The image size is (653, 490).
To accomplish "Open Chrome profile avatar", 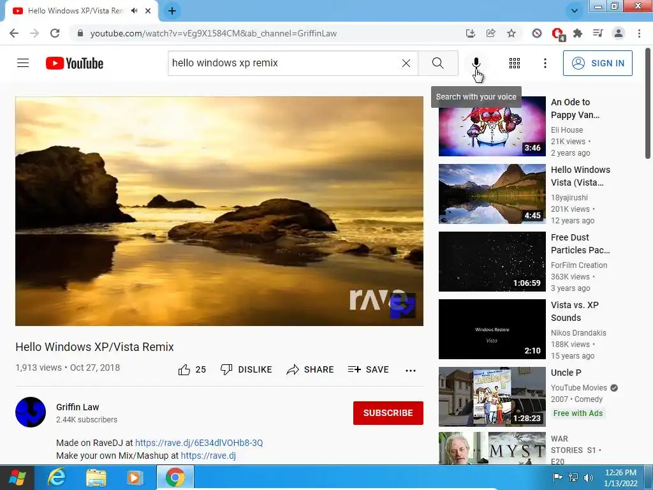I will (x=619, y=33).
